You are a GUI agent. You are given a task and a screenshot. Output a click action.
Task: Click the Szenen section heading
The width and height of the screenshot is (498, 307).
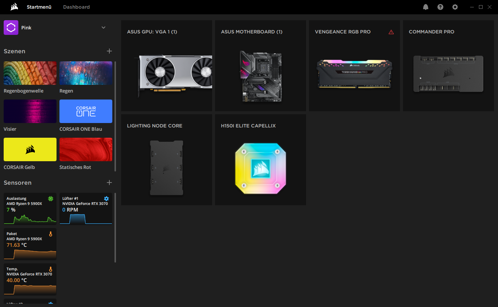(x=15, y=51)
